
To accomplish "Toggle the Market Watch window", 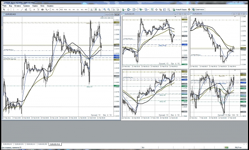I will point(152,10).
